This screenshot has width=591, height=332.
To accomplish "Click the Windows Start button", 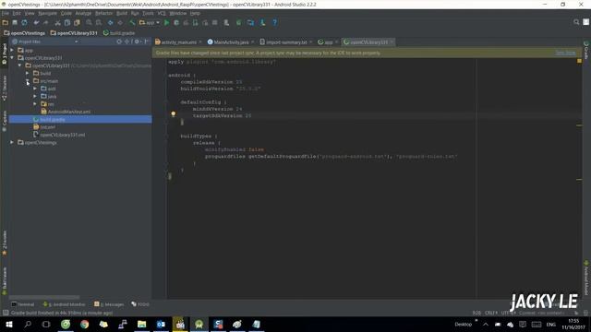I will coord(8,324).
